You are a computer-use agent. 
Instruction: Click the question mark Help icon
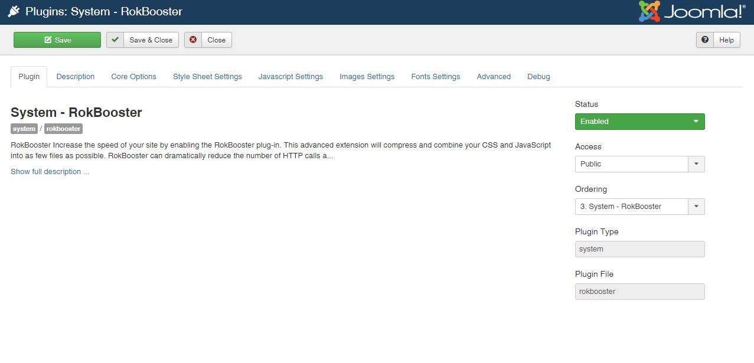(705, 40)
